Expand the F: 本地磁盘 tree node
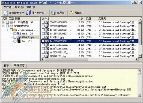Screen dimensions: 143x103 tap(3, 22)
